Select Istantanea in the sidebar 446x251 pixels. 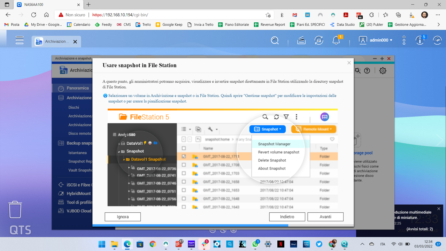point(78,153)
